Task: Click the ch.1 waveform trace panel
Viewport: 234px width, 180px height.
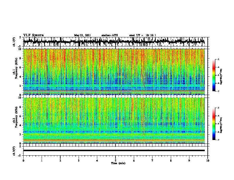Action: tap(115, 42)
